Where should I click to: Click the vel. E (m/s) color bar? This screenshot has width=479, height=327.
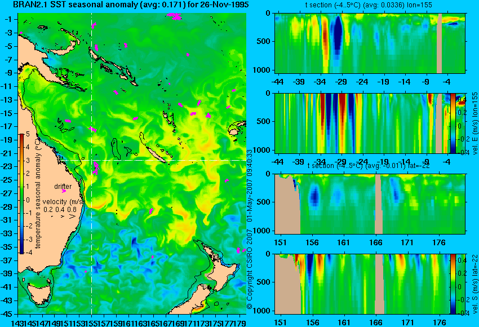(x=453, y=123)
